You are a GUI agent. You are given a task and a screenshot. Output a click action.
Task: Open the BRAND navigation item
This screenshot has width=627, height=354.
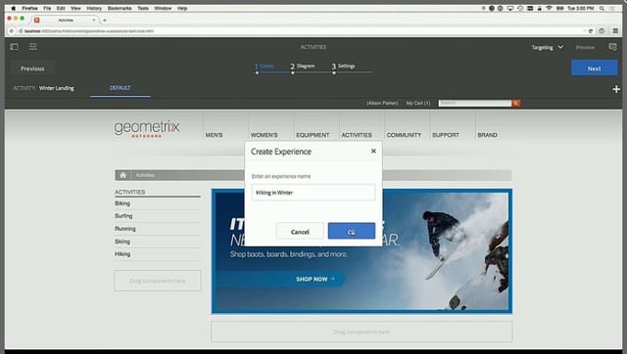click(x=488, y=135)
